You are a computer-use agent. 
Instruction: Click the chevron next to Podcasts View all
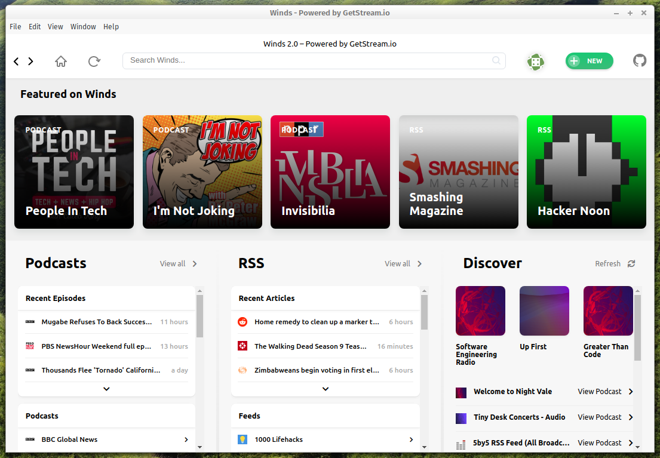click(195, 263)
